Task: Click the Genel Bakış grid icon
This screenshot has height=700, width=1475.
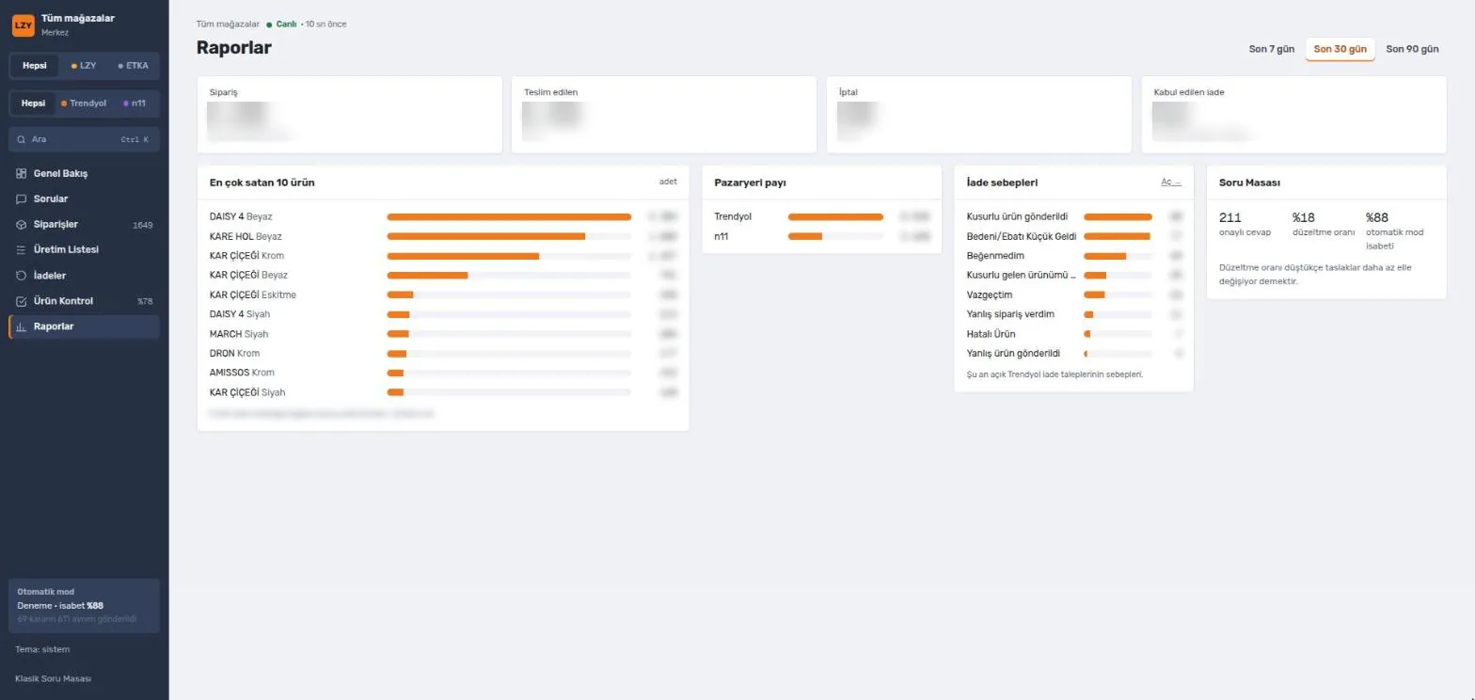Action: click(22, 174)
